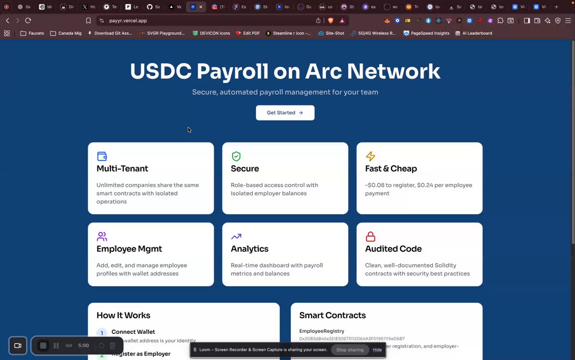
Task: Open the Canada Mig bookmarks folder
Action: click(66, 33)
